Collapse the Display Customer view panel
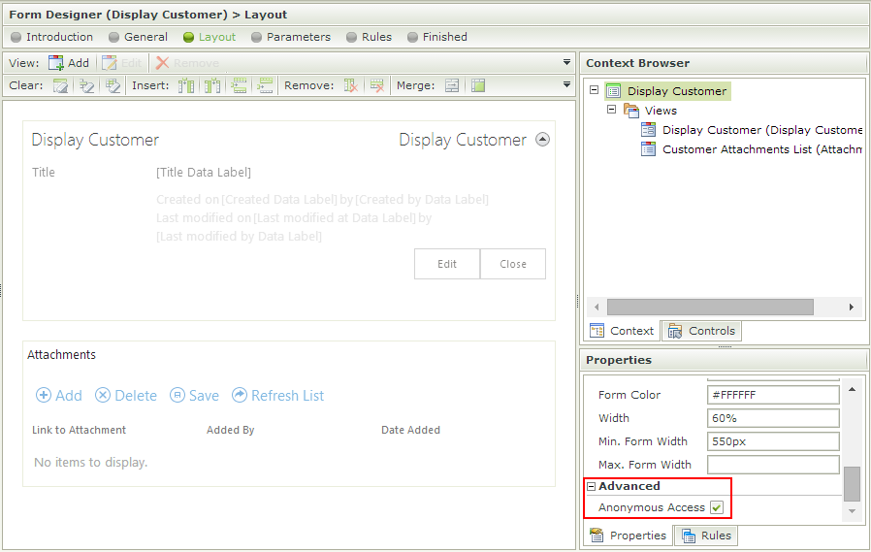This screenshot has height=552, width=871. [x=542, y=140]
